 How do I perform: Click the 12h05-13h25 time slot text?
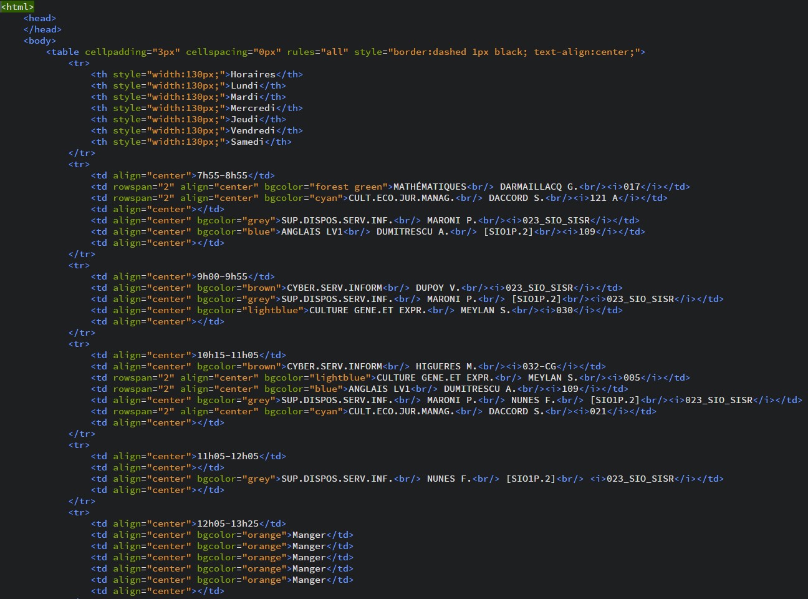(228, 524)
